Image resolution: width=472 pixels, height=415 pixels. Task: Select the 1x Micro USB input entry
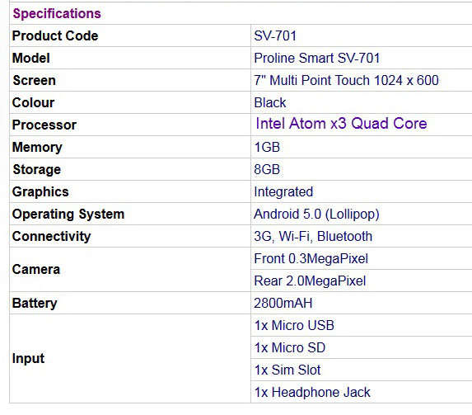294,325
